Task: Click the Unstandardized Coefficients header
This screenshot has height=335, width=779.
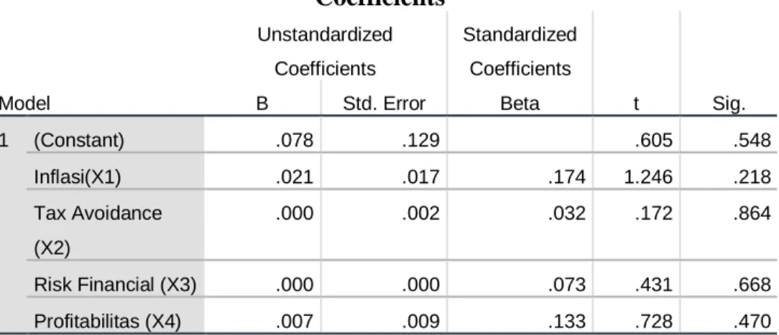Action: click(x=325, y=52)
